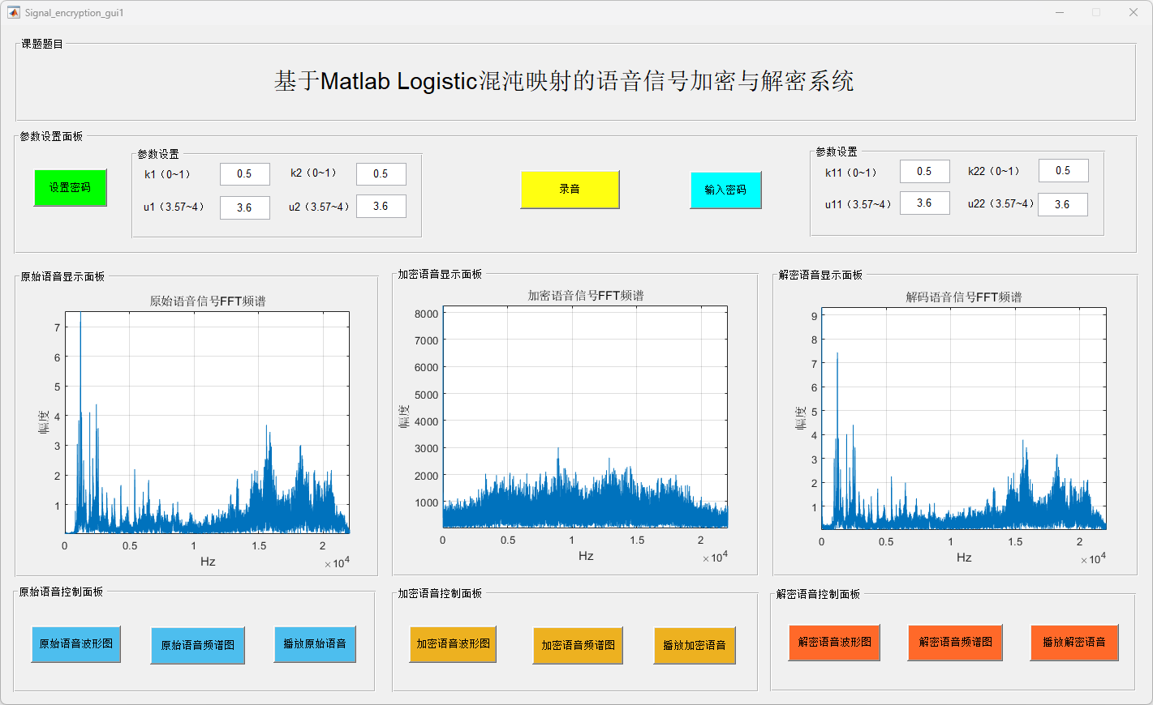Image resolution: width=1153 pixels, height=705 pixels.
Task: Play original audio with 播放原始语音
Action: pos(315,644)
